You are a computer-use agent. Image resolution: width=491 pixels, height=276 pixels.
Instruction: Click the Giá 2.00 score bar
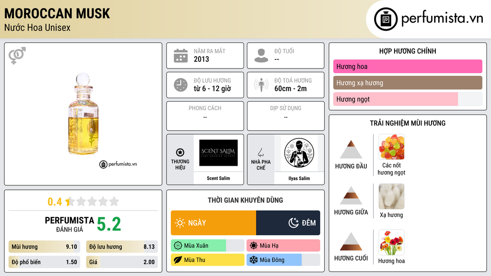[x=122, y=262]
